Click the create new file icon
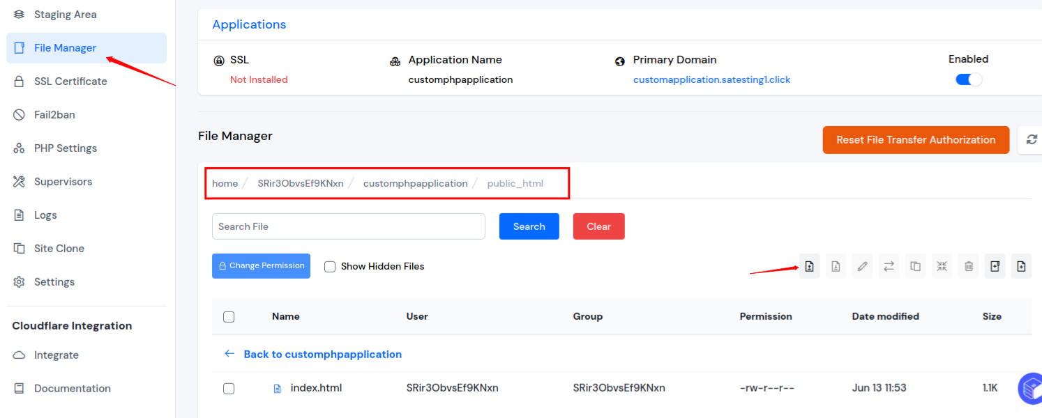Viewport: 1042px width, 418px height. pos(1021,266)
